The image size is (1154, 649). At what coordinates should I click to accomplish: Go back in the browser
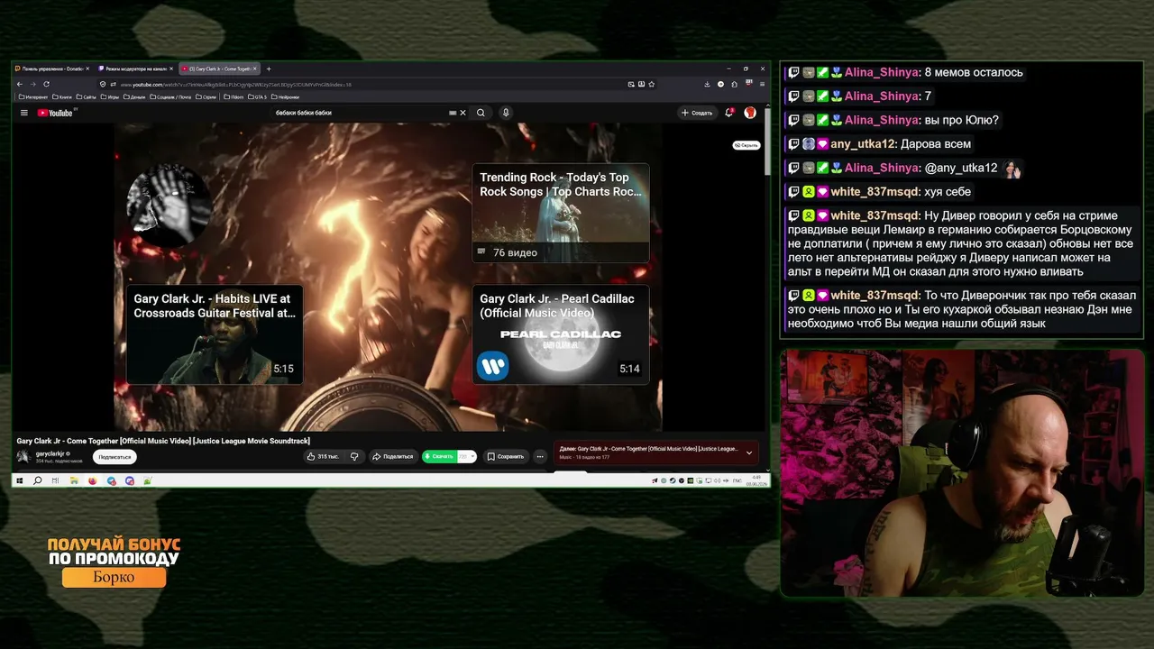[x=20, y=84]
